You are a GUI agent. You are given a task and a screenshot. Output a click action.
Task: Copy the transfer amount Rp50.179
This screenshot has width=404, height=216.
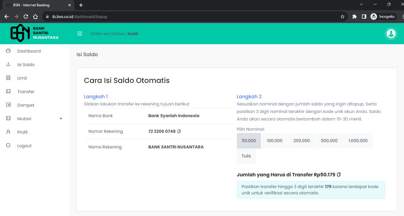(x=339, y=175)
